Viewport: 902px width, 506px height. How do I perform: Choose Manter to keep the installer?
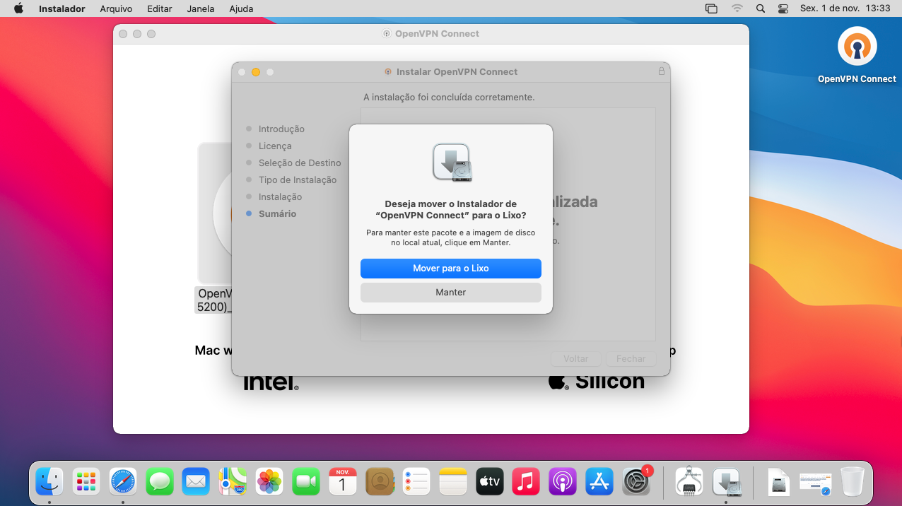(451, 293)
